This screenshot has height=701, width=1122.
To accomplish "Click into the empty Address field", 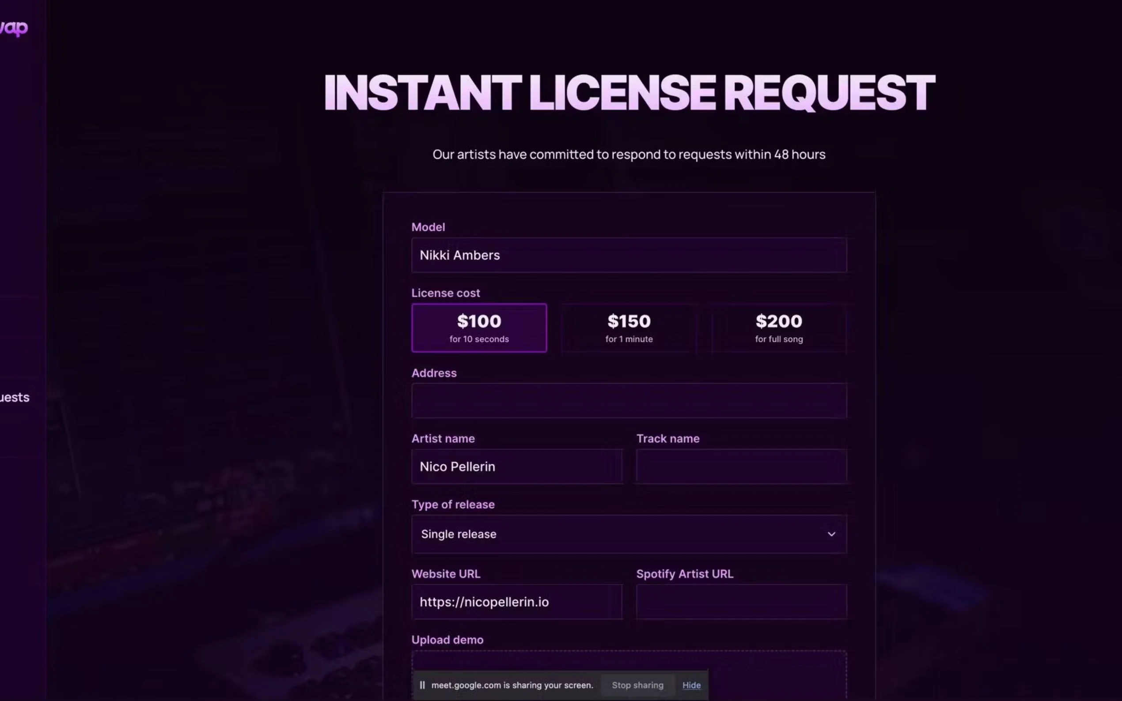I will pyautogui.click(x=629, y=400).
